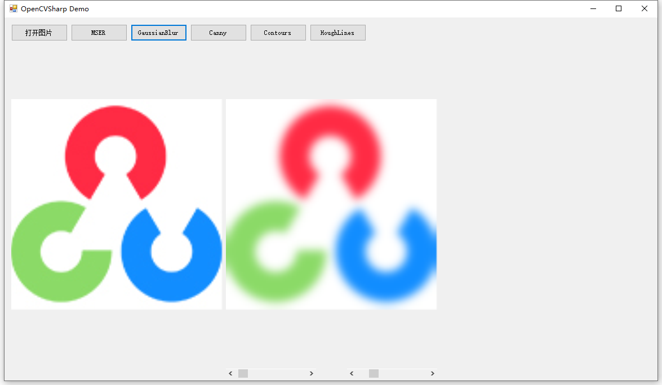Minimize the OpenCVSharp Demo window
Image resolution: width=662 pixels, height=385 pixels.
click(593, 8)
